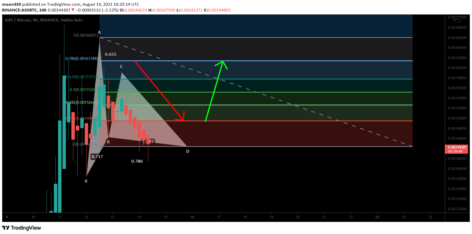Click the 0.00162000 price axis label
472x234 pixels.
point(457,58)
